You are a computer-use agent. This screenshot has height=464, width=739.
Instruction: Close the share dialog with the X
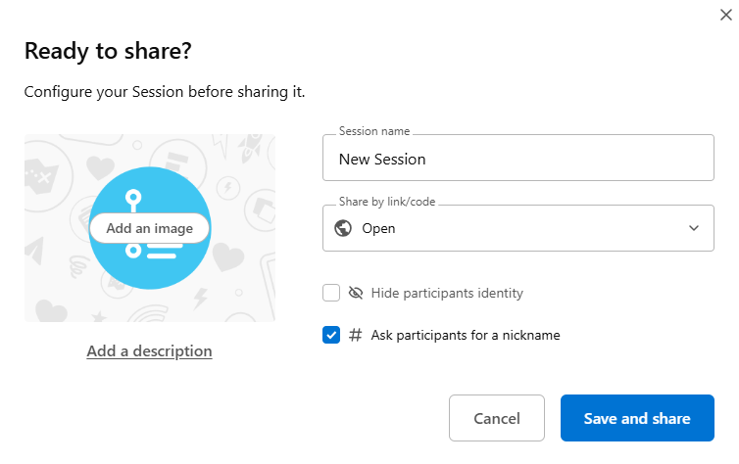click(x=725, y=14)
